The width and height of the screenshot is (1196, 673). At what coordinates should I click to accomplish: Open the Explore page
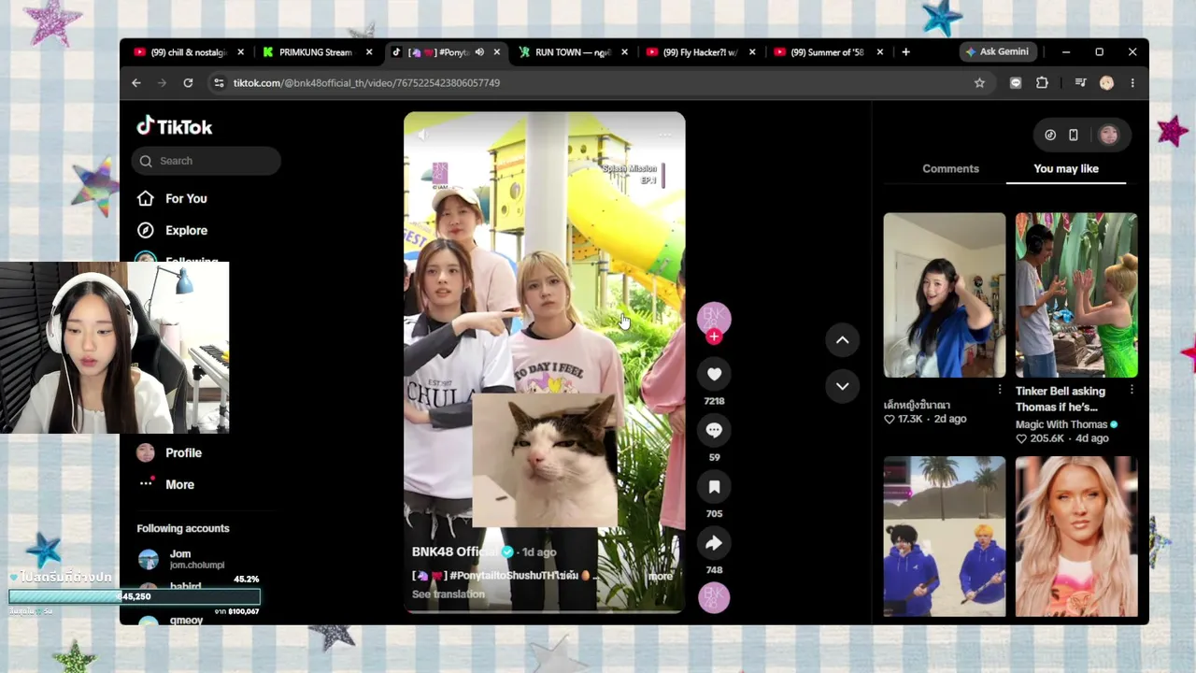coord(172,230)
